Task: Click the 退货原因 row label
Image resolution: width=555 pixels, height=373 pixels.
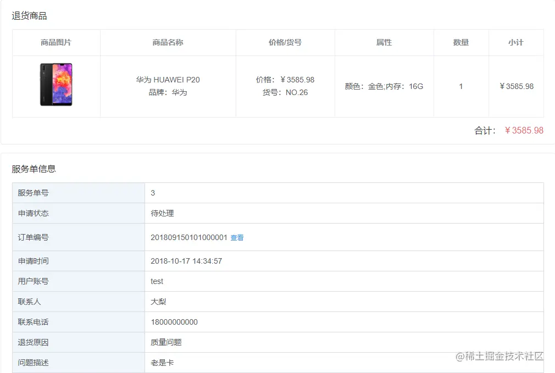Action: coord(34,342)
